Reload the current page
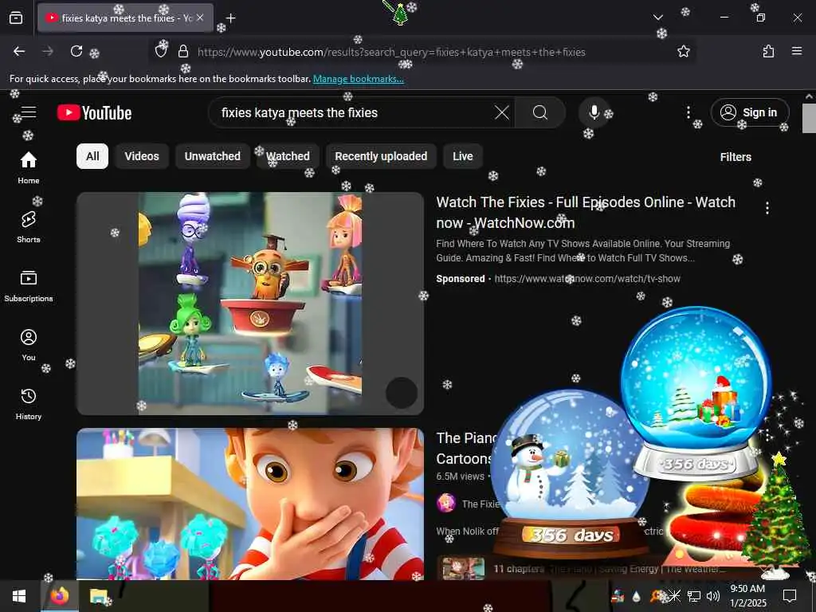 [76, 51]
